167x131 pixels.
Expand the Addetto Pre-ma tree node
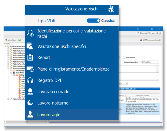click(x=8, y=49)
